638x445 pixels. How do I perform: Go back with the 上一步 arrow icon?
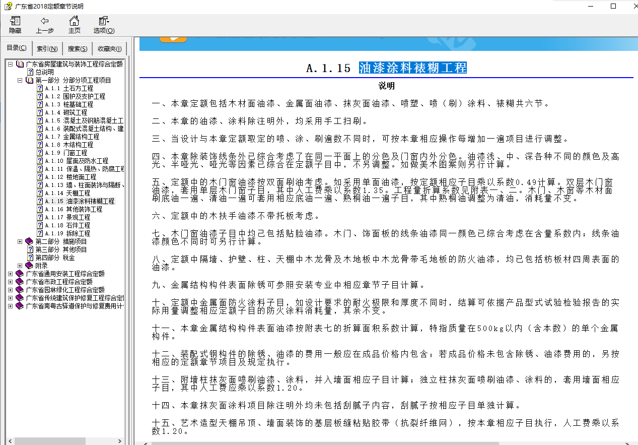point(44,21)
